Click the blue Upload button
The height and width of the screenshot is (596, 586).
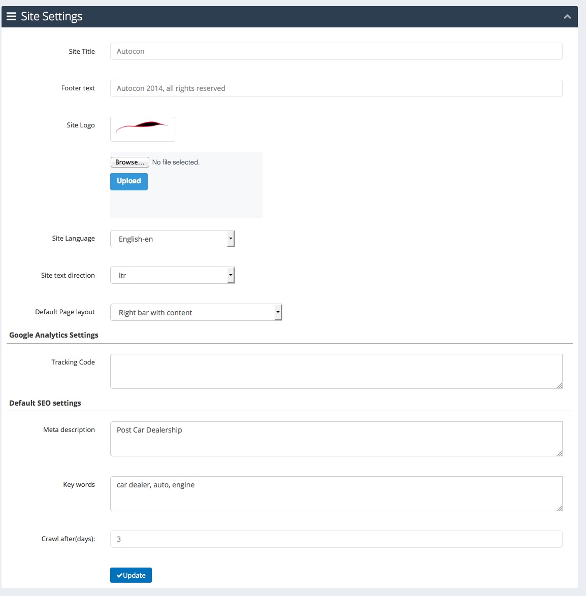129,181
